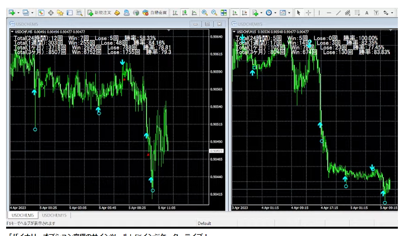The width and height of the screenshot is (404, 236).
Task: Expand the Periods dropdown arrow
Action: (x=275, y=13)
